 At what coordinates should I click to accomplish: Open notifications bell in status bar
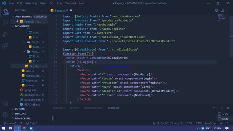pos(228,123)
